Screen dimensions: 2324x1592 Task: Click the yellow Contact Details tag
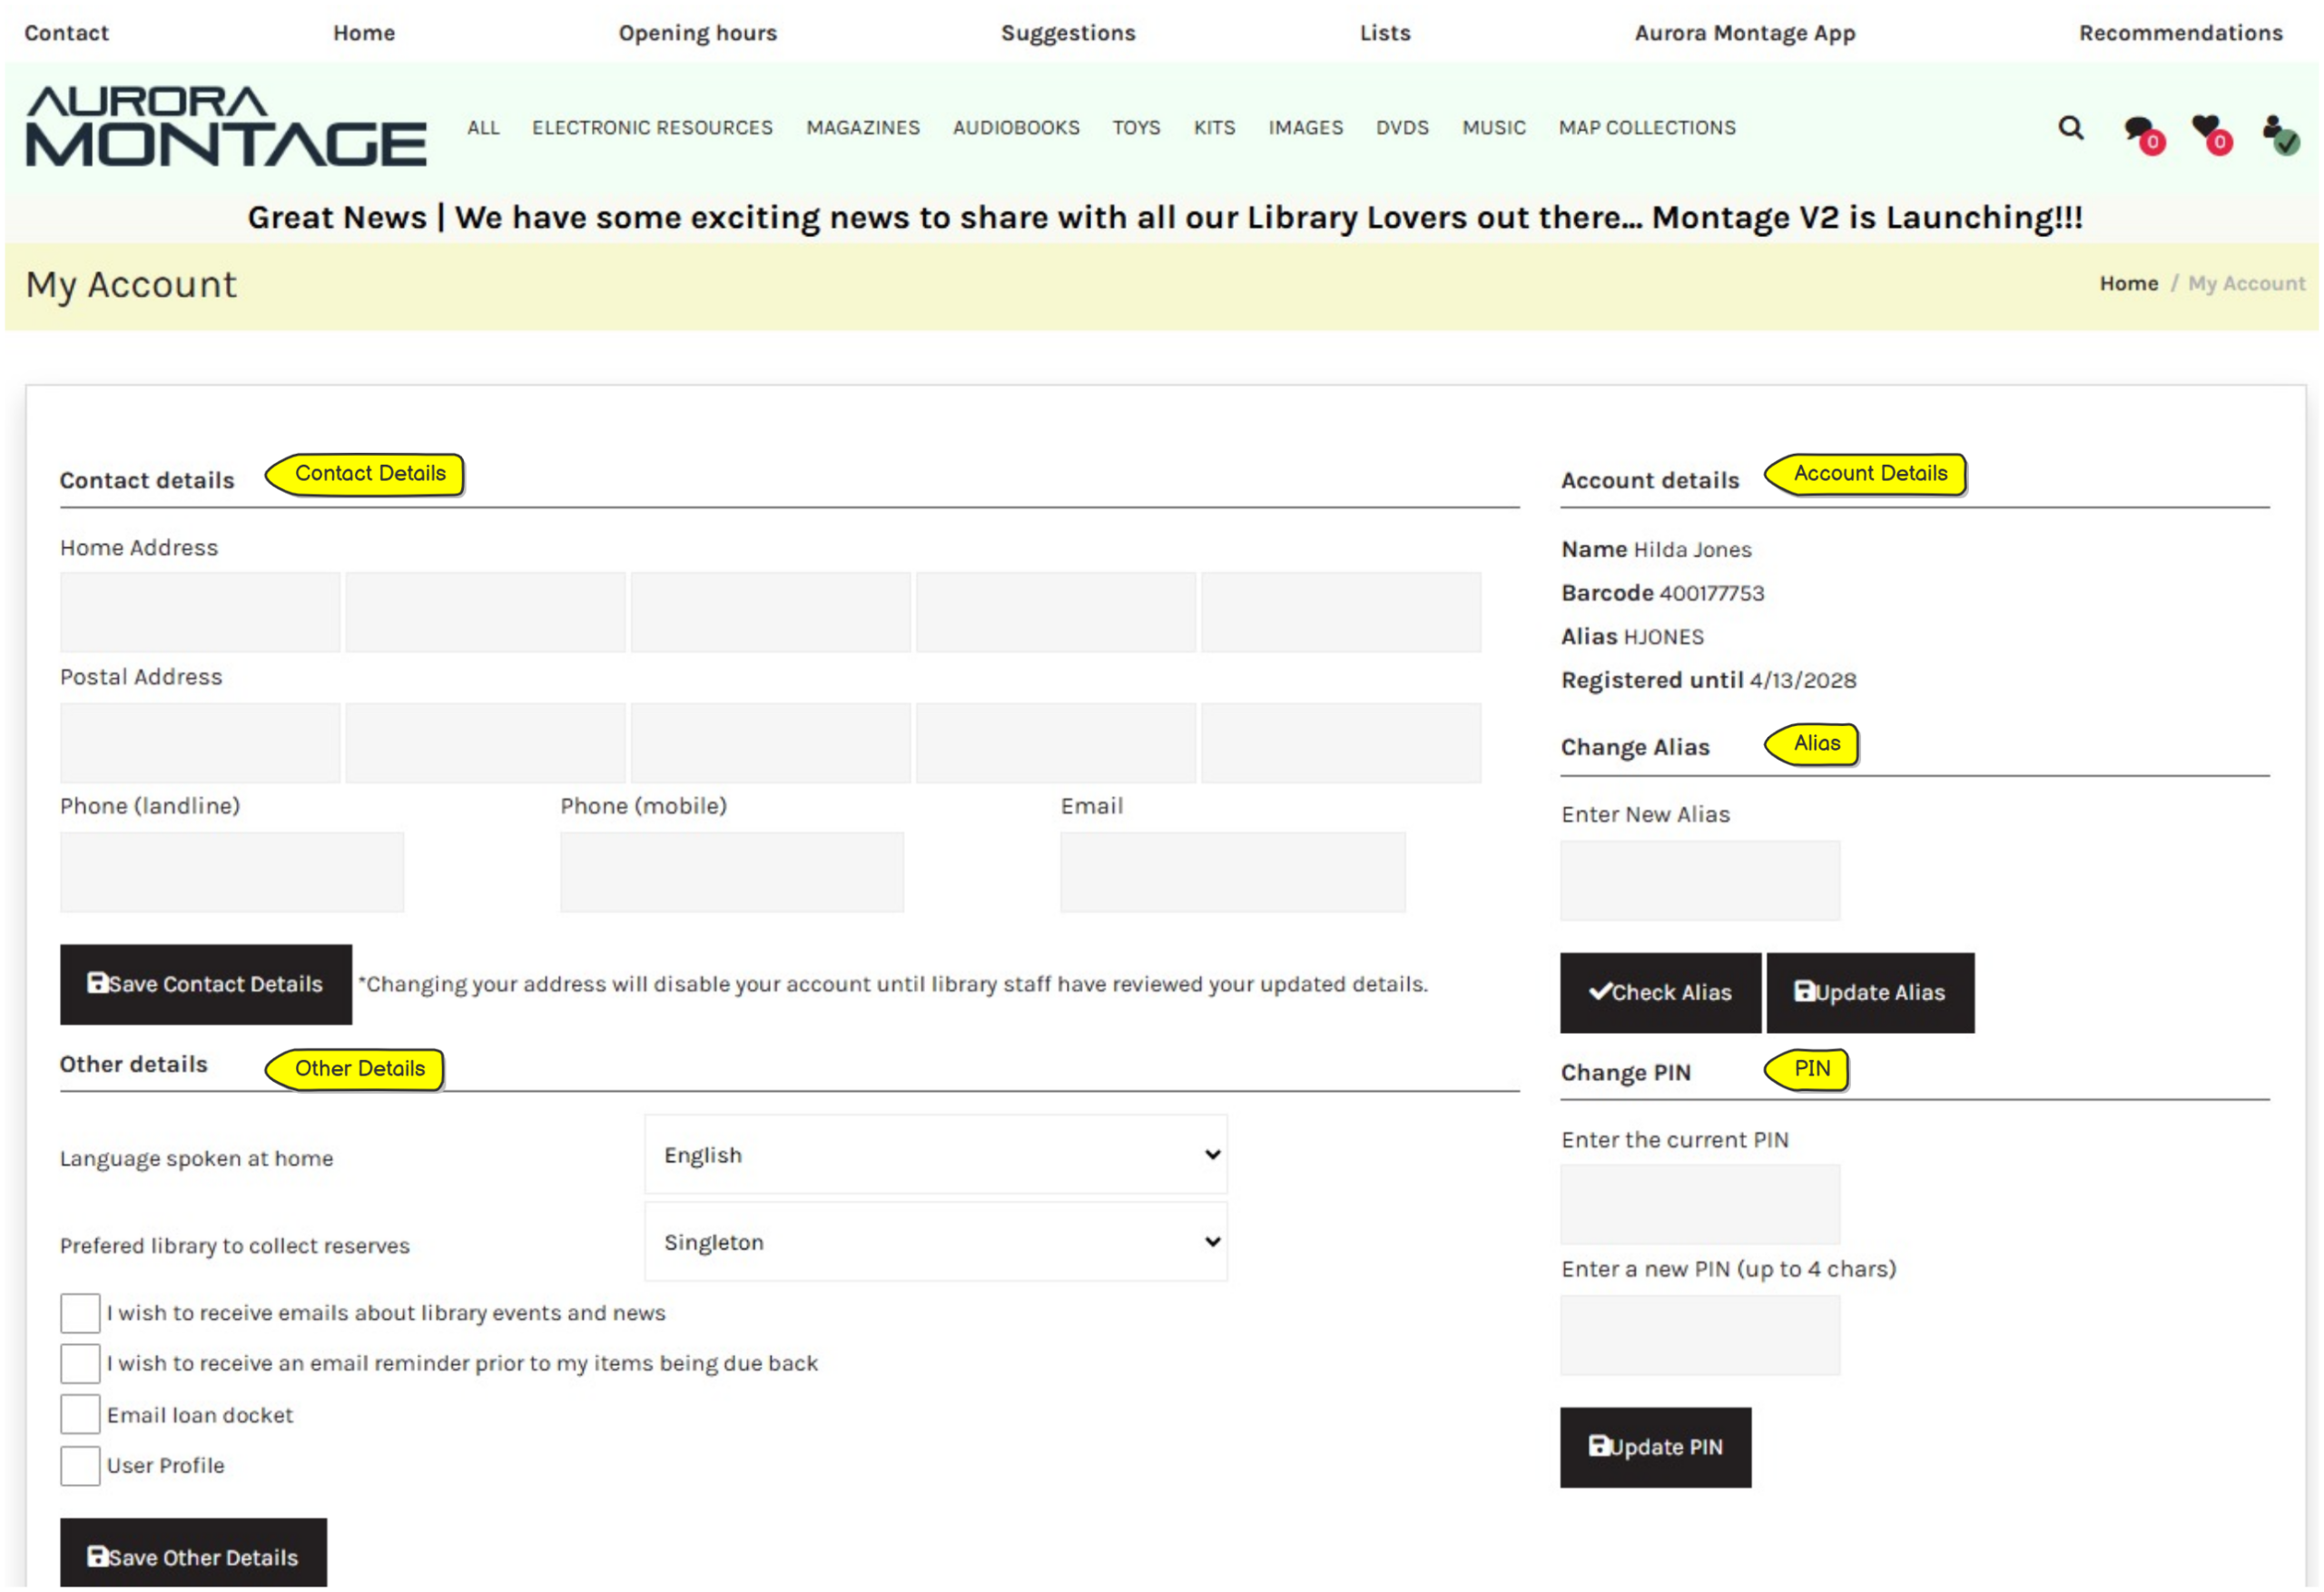(x=366, y=474)
